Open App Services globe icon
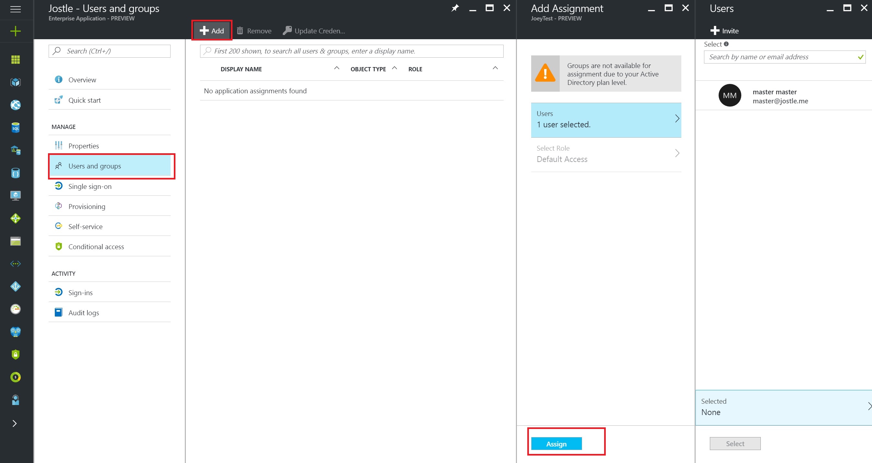This screenshot has height=463, width=872. tap(16, 105)
